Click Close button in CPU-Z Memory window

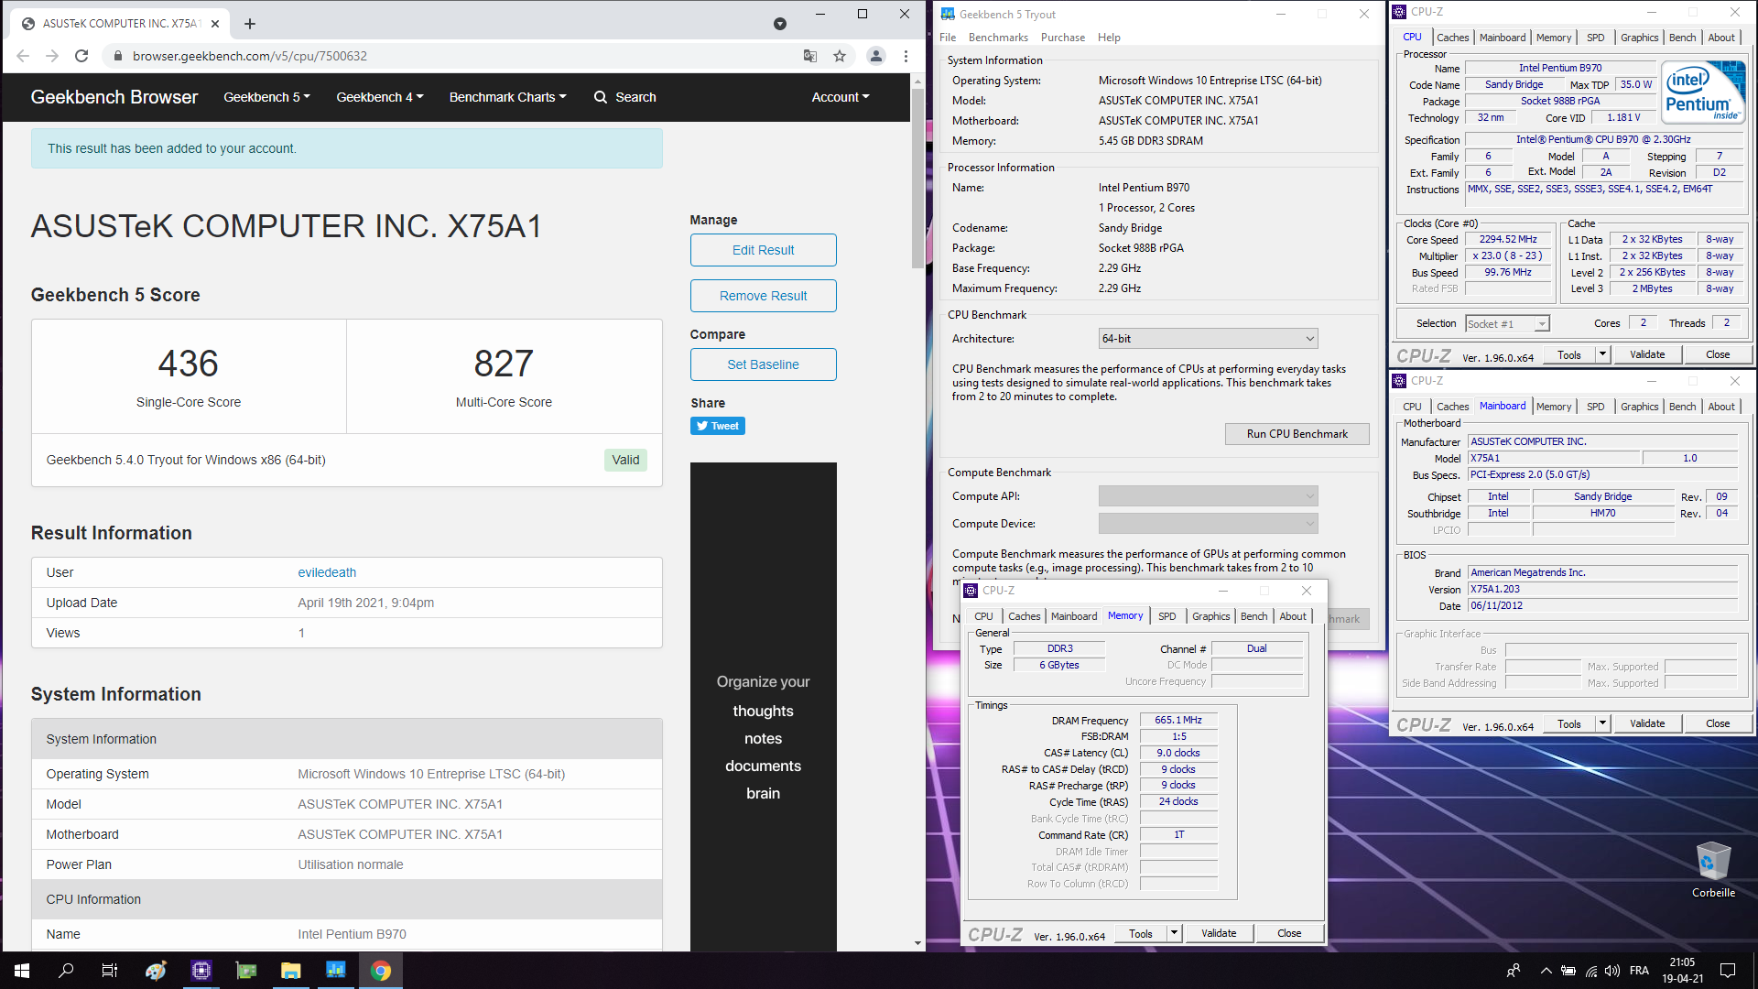[1289, 933]
